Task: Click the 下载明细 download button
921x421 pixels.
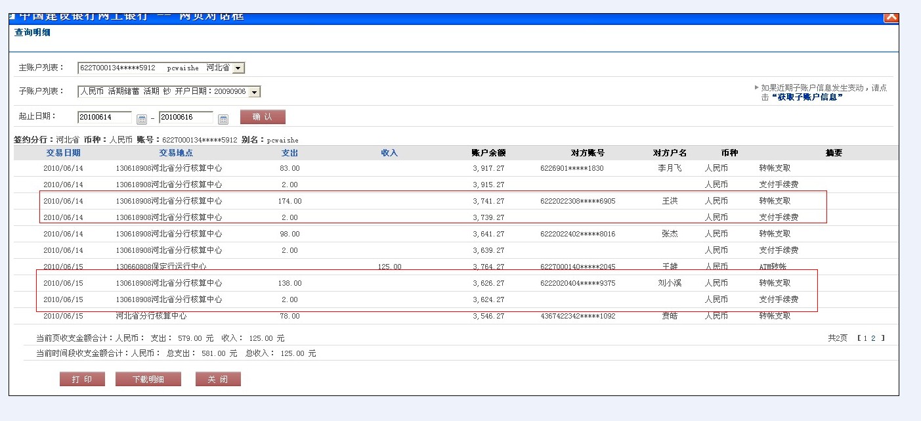Action: pyautogui.click(x=148, y=380)
